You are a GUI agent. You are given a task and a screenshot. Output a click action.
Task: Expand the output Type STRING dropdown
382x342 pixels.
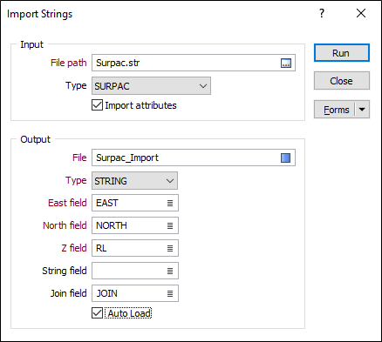coord(134,181)
